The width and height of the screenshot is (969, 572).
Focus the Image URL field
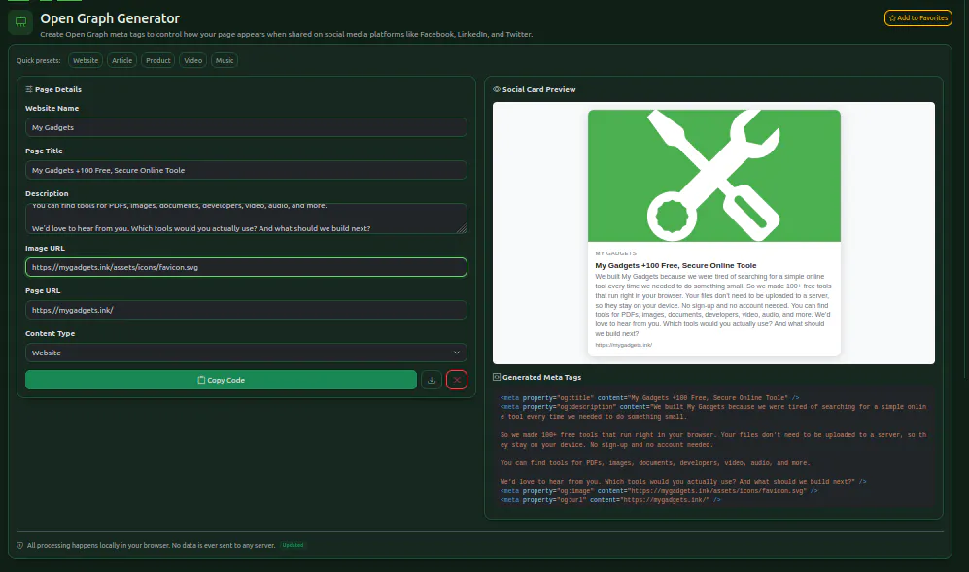pos(246,267)
